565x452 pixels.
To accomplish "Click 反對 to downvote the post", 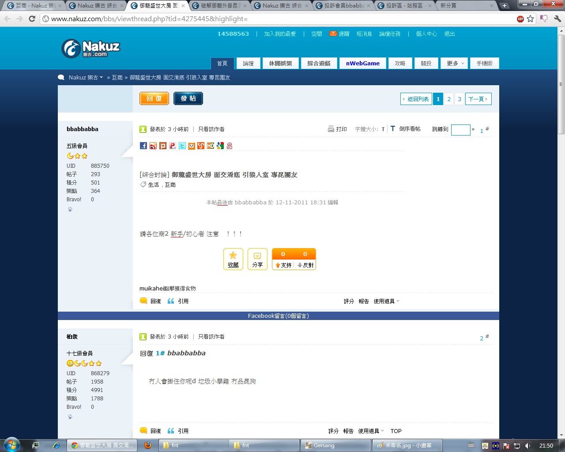I will click(x=305, y=265).
